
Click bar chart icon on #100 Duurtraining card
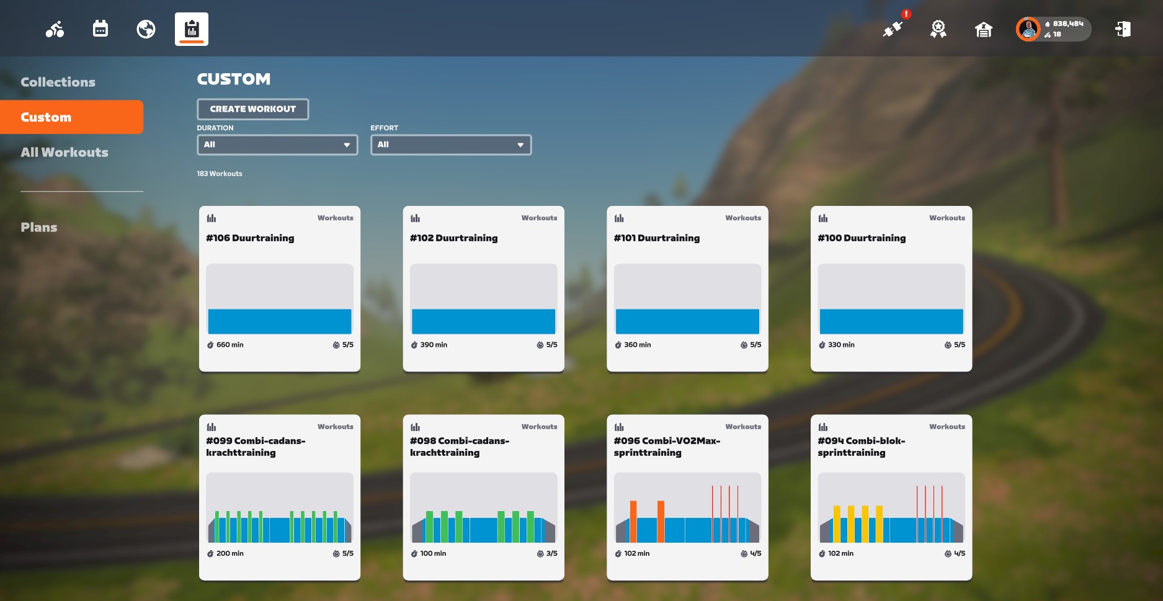coord(823,218)
